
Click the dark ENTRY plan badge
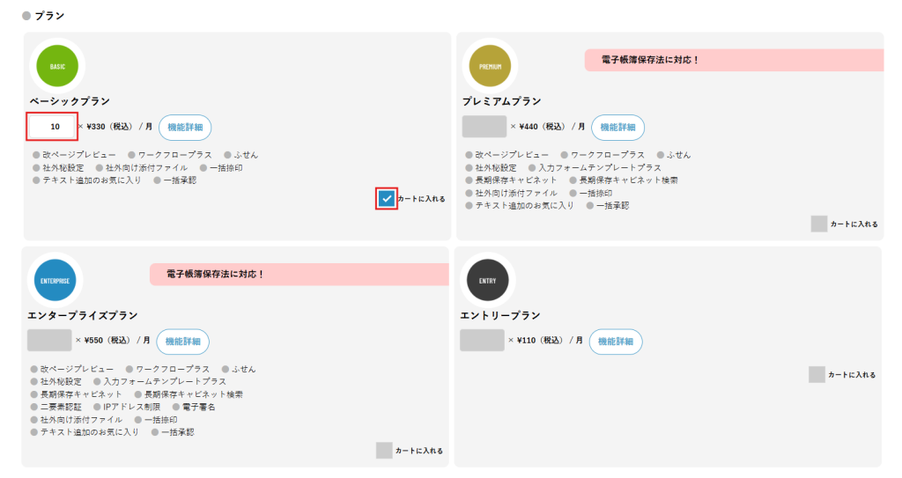tap(488, 281)
